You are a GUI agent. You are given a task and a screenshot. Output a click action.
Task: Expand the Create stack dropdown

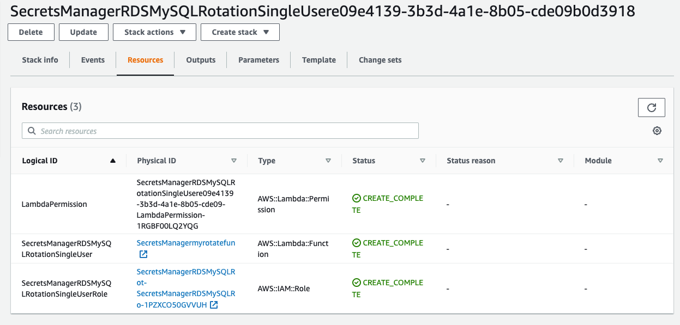[240, 32]
